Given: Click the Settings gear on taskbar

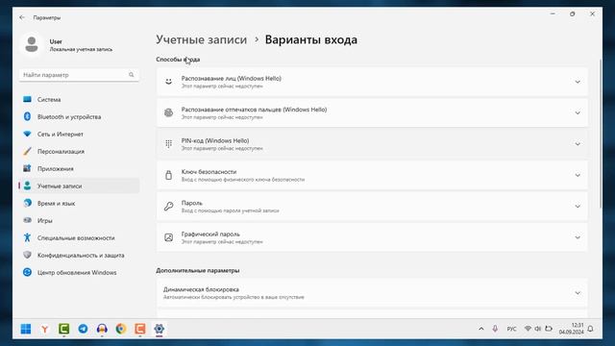Looking at the screenshot, I should tap(159, 329).
